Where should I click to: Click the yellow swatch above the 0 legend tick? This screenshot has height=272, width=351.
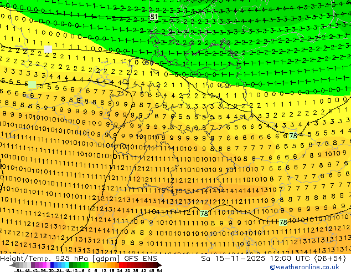pyautogui.click(x=90, y=265)
